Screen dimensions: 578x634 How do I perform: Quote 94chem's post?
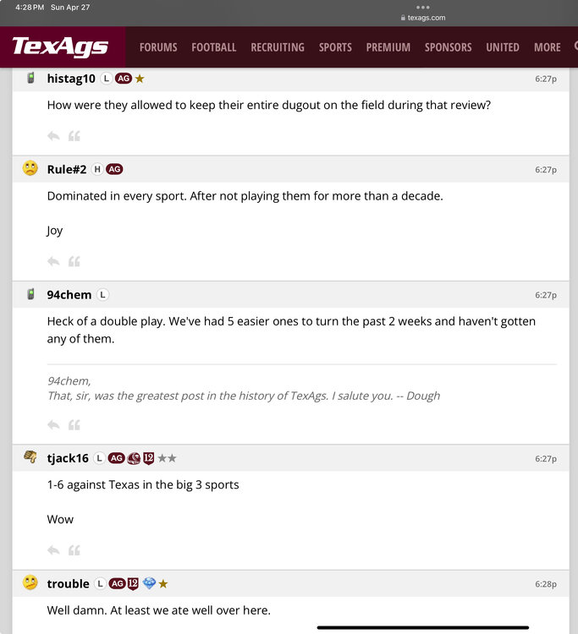(74, 425)
